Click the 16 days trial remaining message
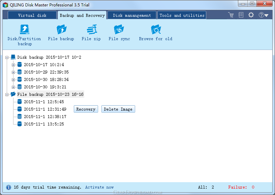Screen dimensions: 275x195 click(48, 187)
